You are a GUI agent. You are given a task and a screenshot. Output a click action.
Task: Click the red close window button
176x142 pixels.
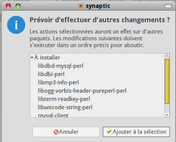click(x=8, y=6)
